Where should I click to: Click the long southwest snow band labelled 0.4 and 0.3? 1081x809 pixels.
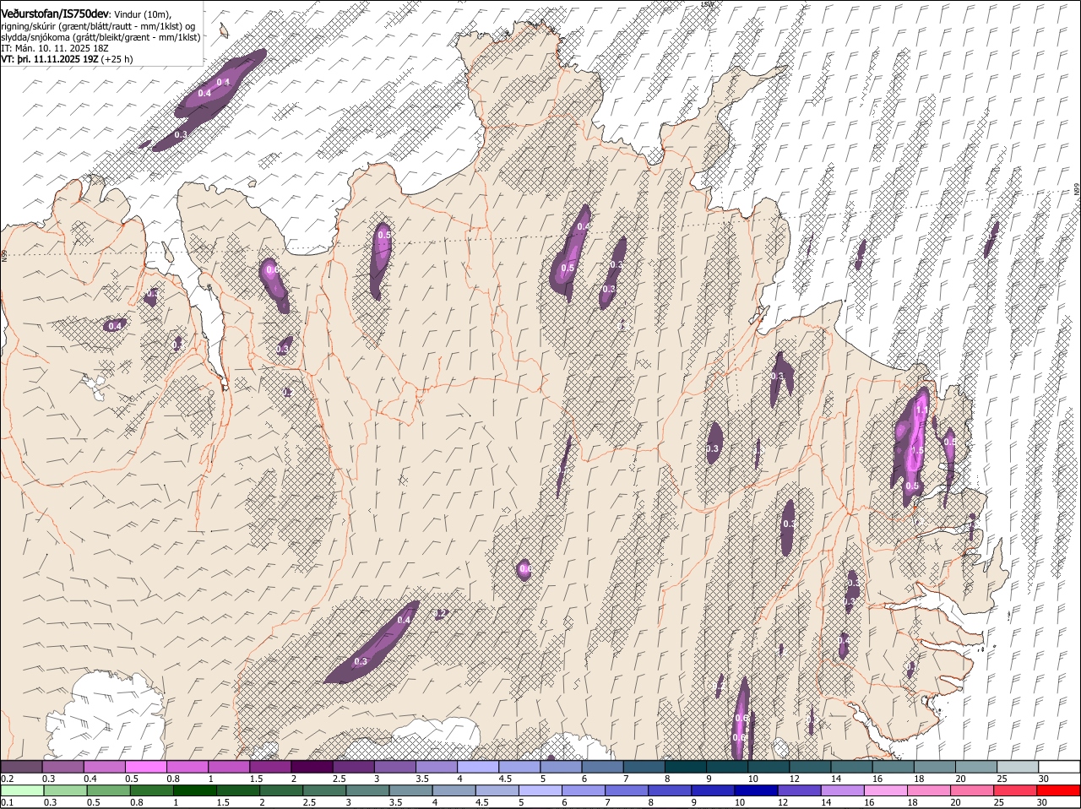(x=372, y=643)
